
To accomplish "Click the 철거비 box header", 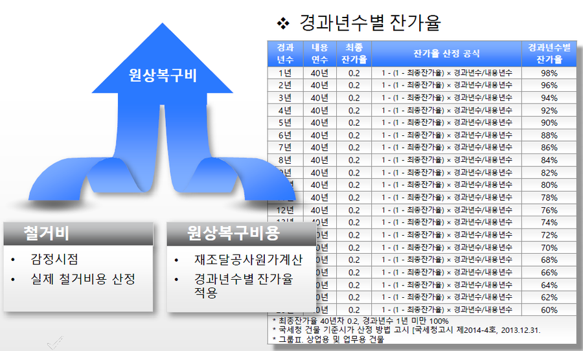I will point(78,234).
